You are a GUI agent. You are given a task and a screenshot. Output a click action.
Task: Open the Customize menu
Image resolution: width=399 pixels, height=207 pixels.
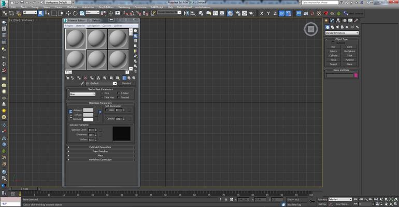[140, 7]
